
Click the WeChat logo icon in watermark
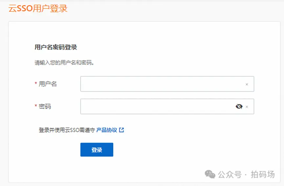pyautogui.click(x=210, y=174)
